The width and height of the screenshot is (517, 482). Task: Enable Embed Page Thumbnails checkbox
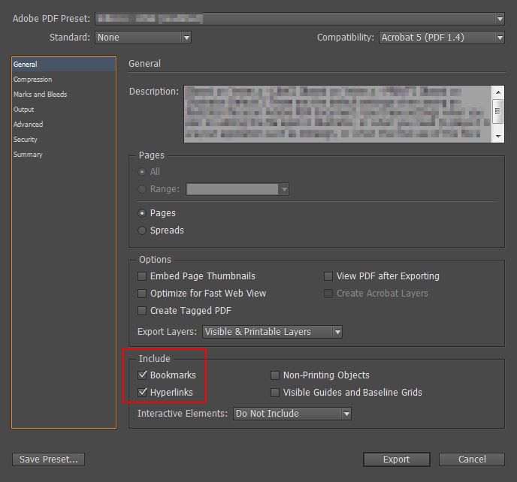[x=142, y=276]
